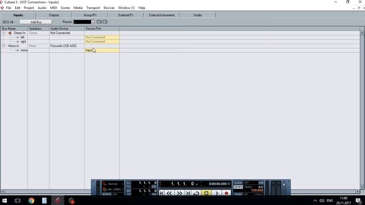Open the Window (1) menu

(127, 8)
